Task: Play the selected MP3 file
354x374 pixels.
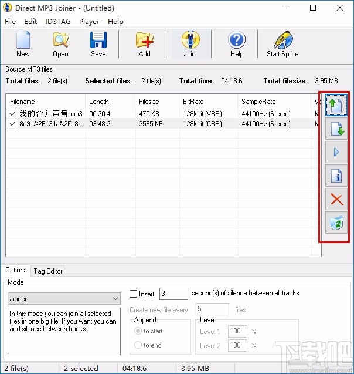Action: coord(336,152)
